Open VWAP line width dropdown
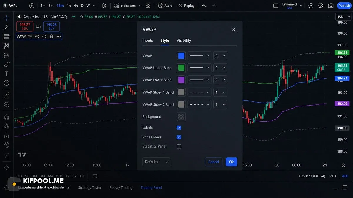 [220, 56]
